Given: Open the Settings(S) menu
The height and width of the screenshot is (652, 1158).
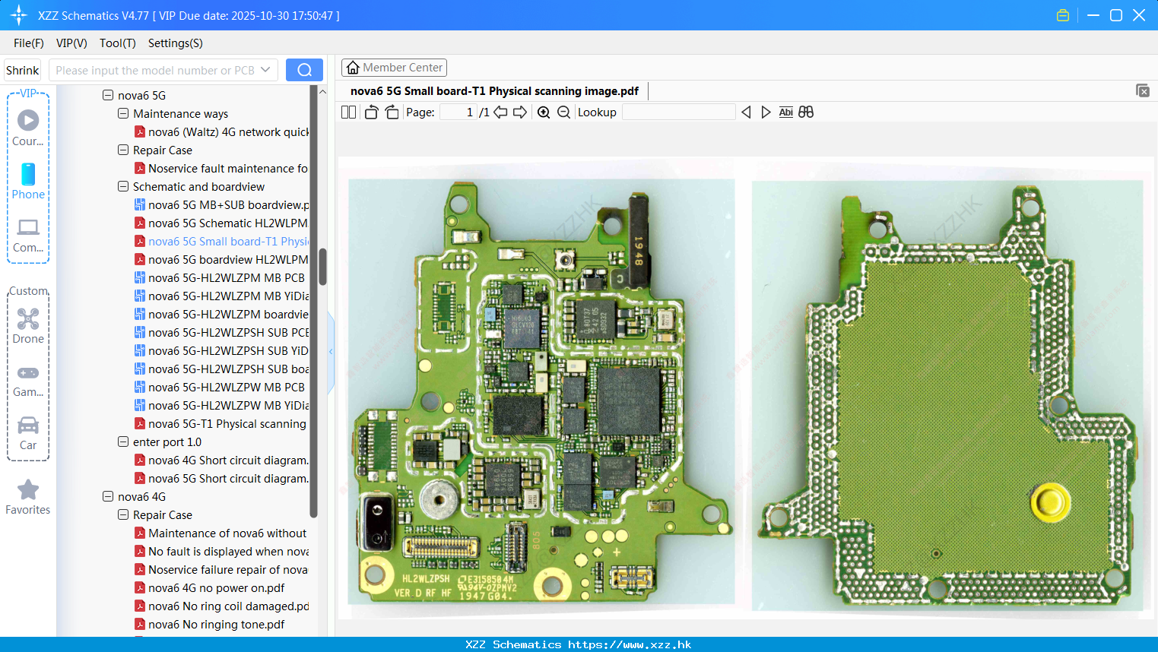Looking at the screenshot, I should pos(176,43).
